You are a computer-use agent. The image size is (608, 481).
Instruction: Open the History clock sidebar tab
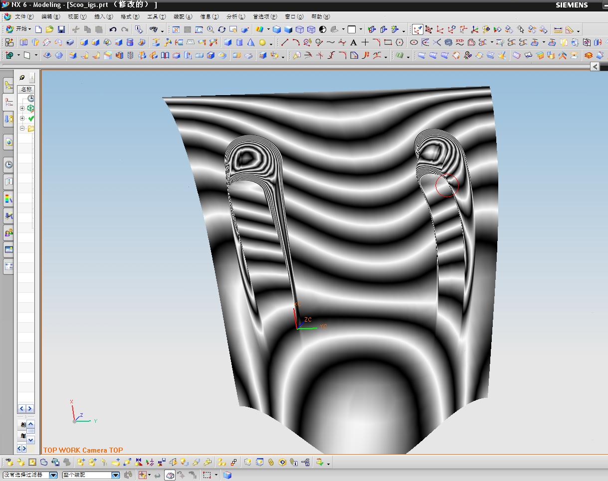point(8,164)
